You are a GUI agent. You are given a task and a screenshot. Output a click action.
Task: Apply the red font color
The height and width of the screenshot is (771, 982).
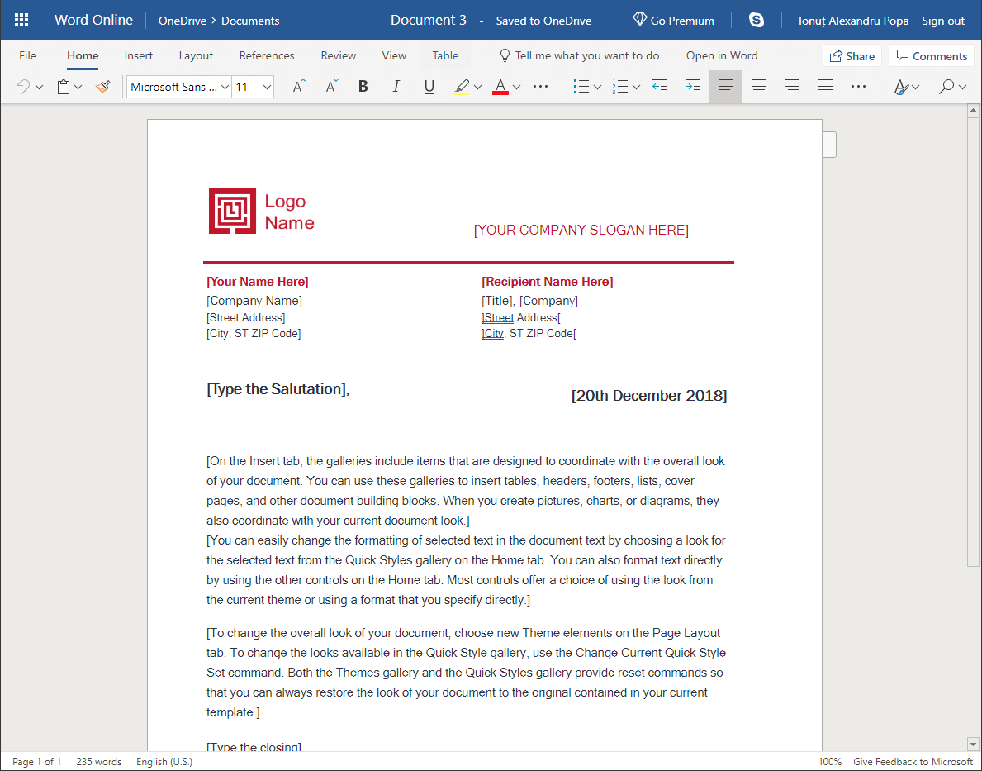pyautogui.click(x=500, y=87)
